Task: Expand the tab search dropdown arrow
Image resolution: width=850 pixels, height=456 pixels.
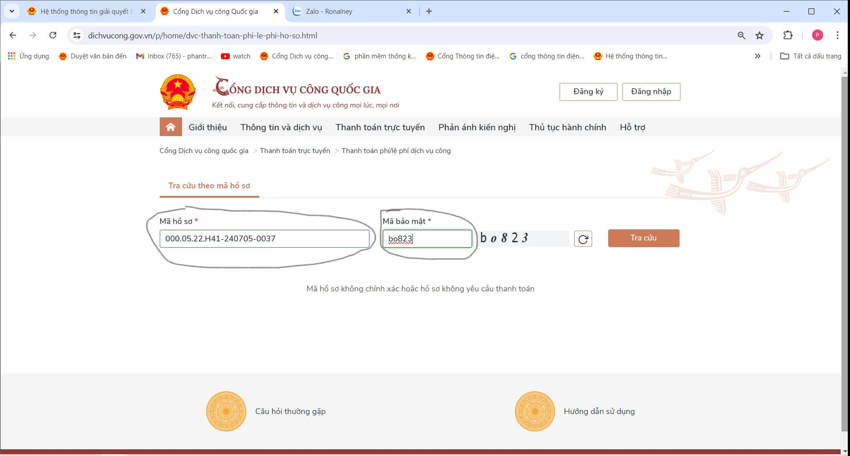Action: pyautogui.click(x=12, y=11)
